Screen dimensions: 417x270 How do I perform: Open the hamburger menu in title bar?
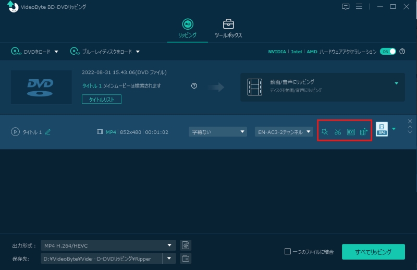pyautogui.click(x=359, y=6)
